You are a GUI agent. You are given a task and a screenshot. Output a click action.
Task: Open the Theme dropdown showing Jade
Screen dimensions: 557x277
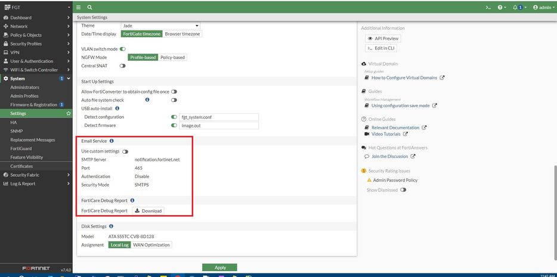tap(160, 26)
